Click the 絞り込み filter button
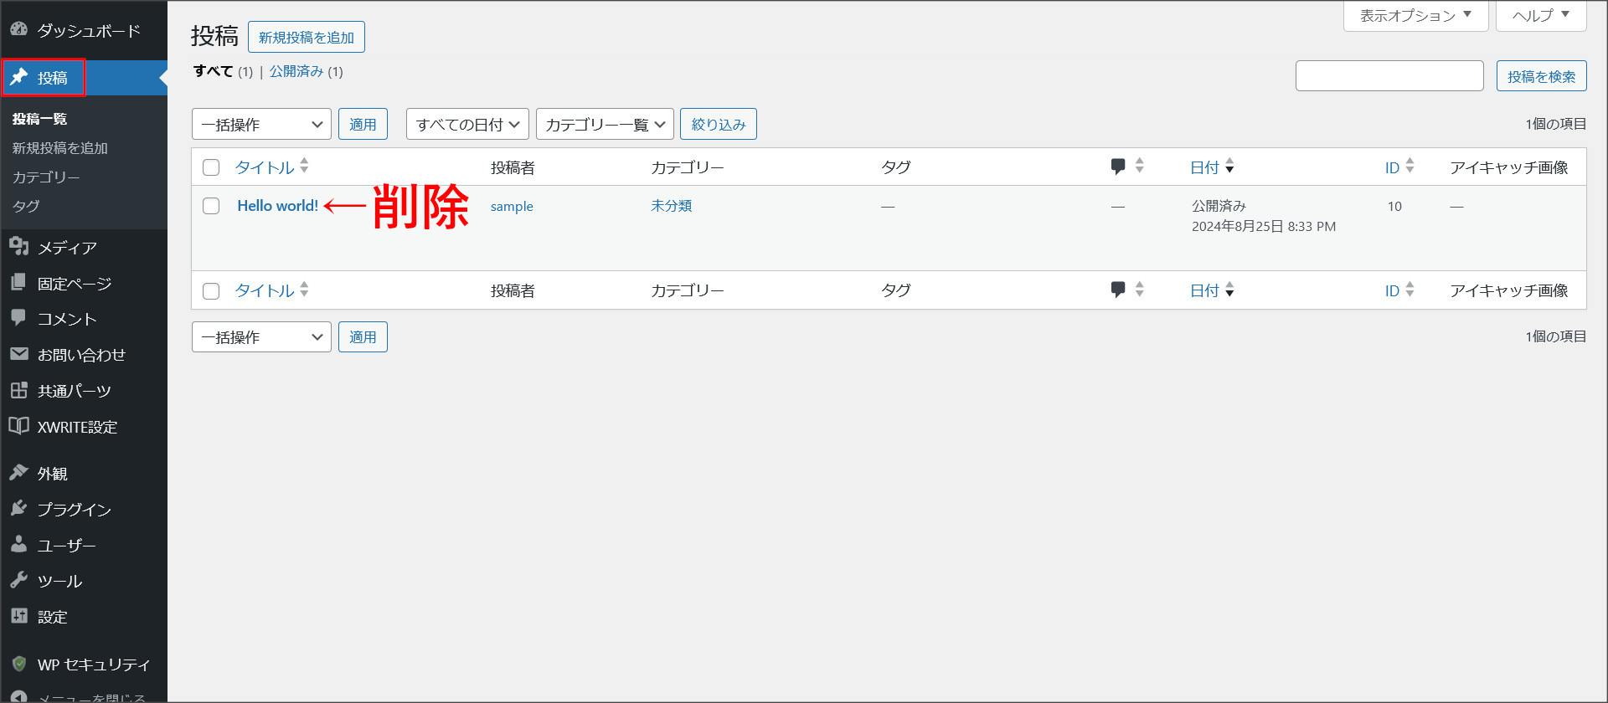 719,124
